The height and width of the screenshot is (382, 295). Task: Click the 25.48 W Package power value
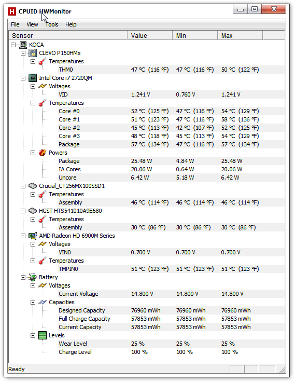tap(142, 161)
